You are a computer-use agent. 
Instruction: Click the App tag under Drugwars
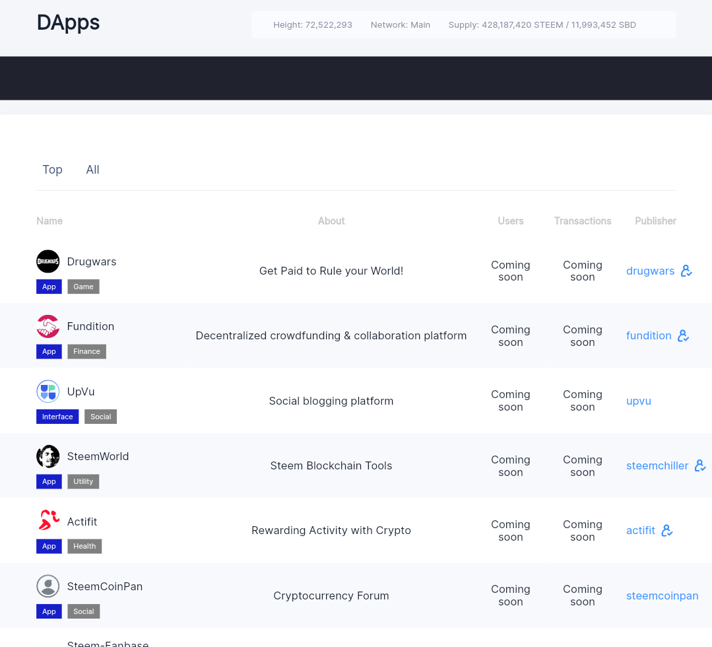tap(49, 287)
